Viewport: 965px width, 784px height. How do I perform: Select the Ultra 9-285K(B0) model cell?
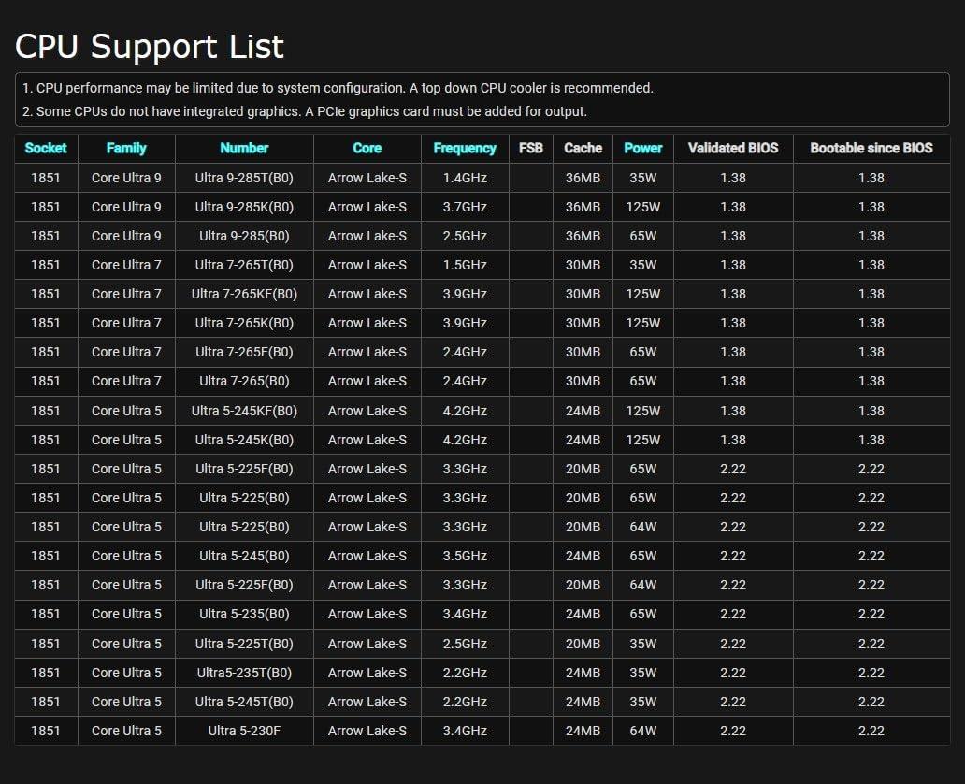244,207
